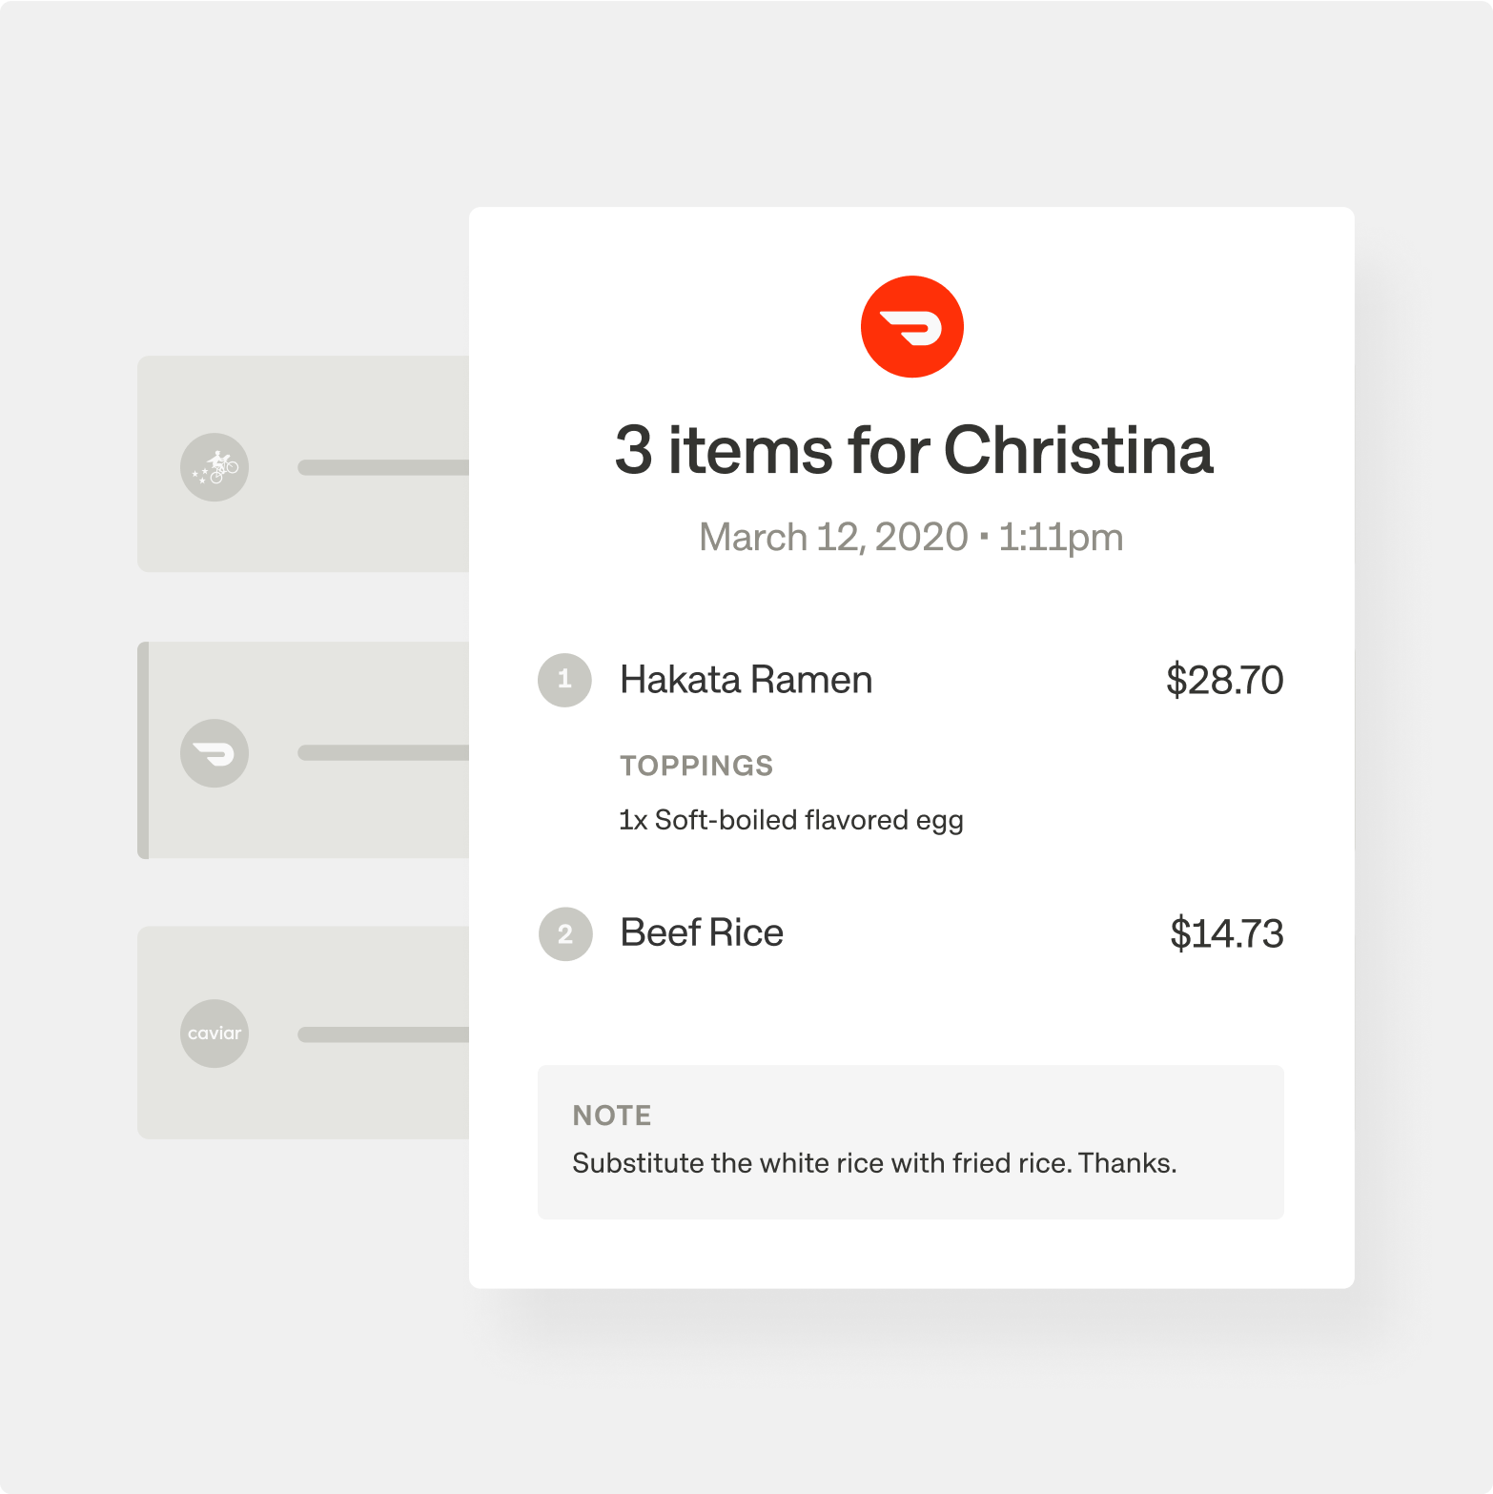This screenshot has height=1494, width=1493.
Task: Select the Hakata Ramen item name
Action: pyautogui.click(x=746, y=680)
